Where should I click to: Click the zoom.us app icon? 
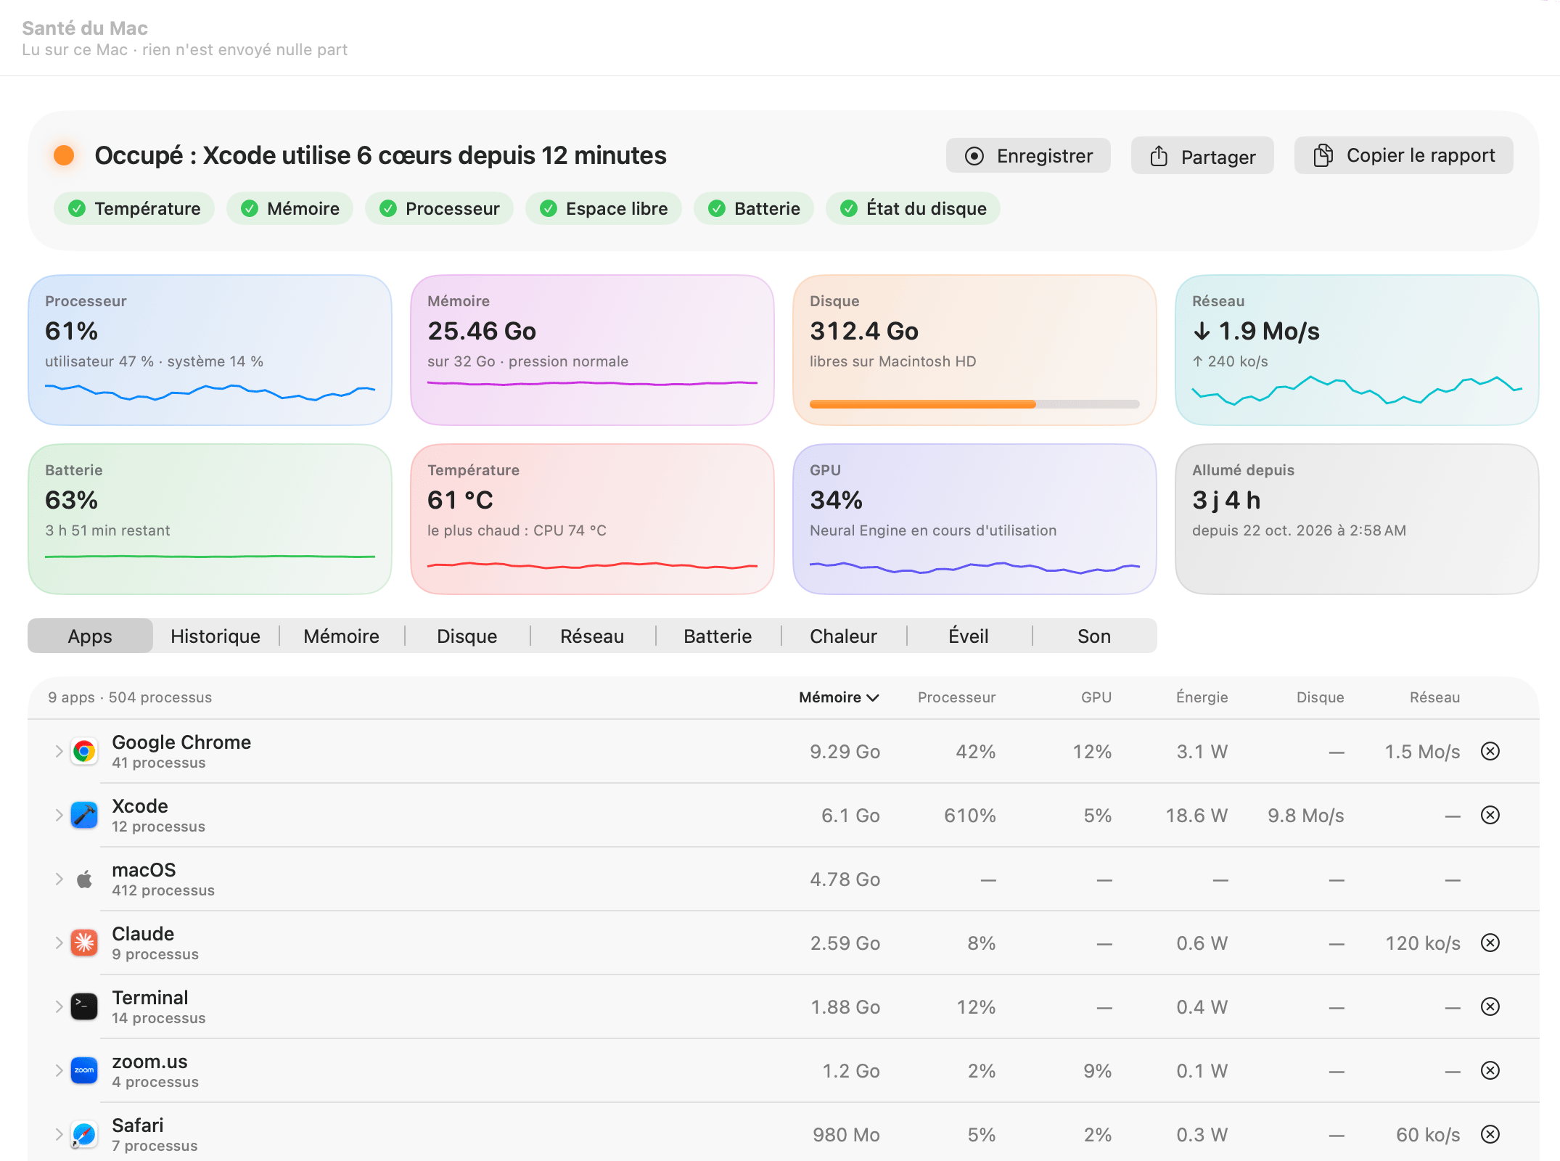pos(84,1070)
